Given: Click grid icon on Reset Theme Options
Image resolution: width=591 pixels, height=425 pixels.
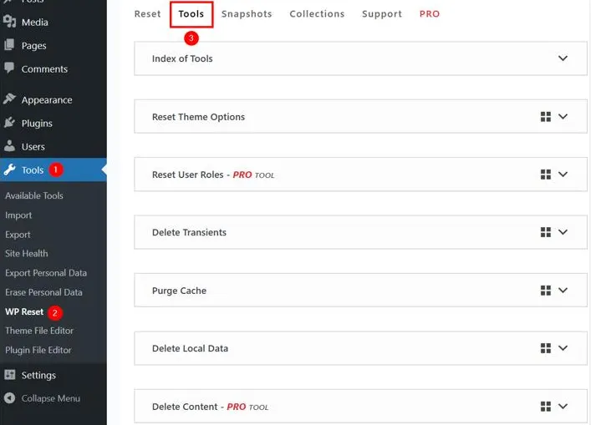Looking at the screenshot, I should tap(545, 117).
